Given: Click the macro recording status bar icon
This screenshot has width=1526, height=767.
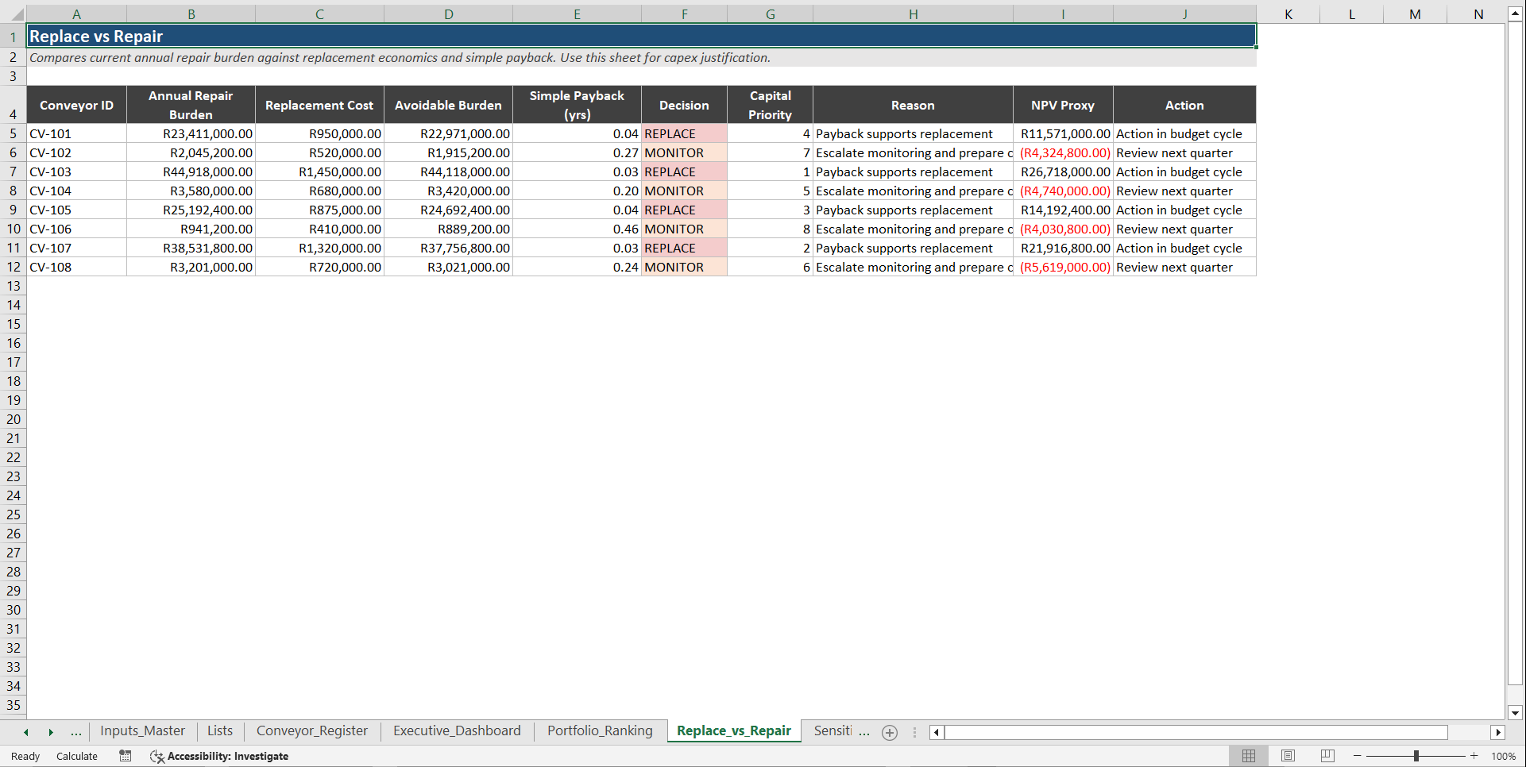Looking at the screenshot, I should 126,756.
